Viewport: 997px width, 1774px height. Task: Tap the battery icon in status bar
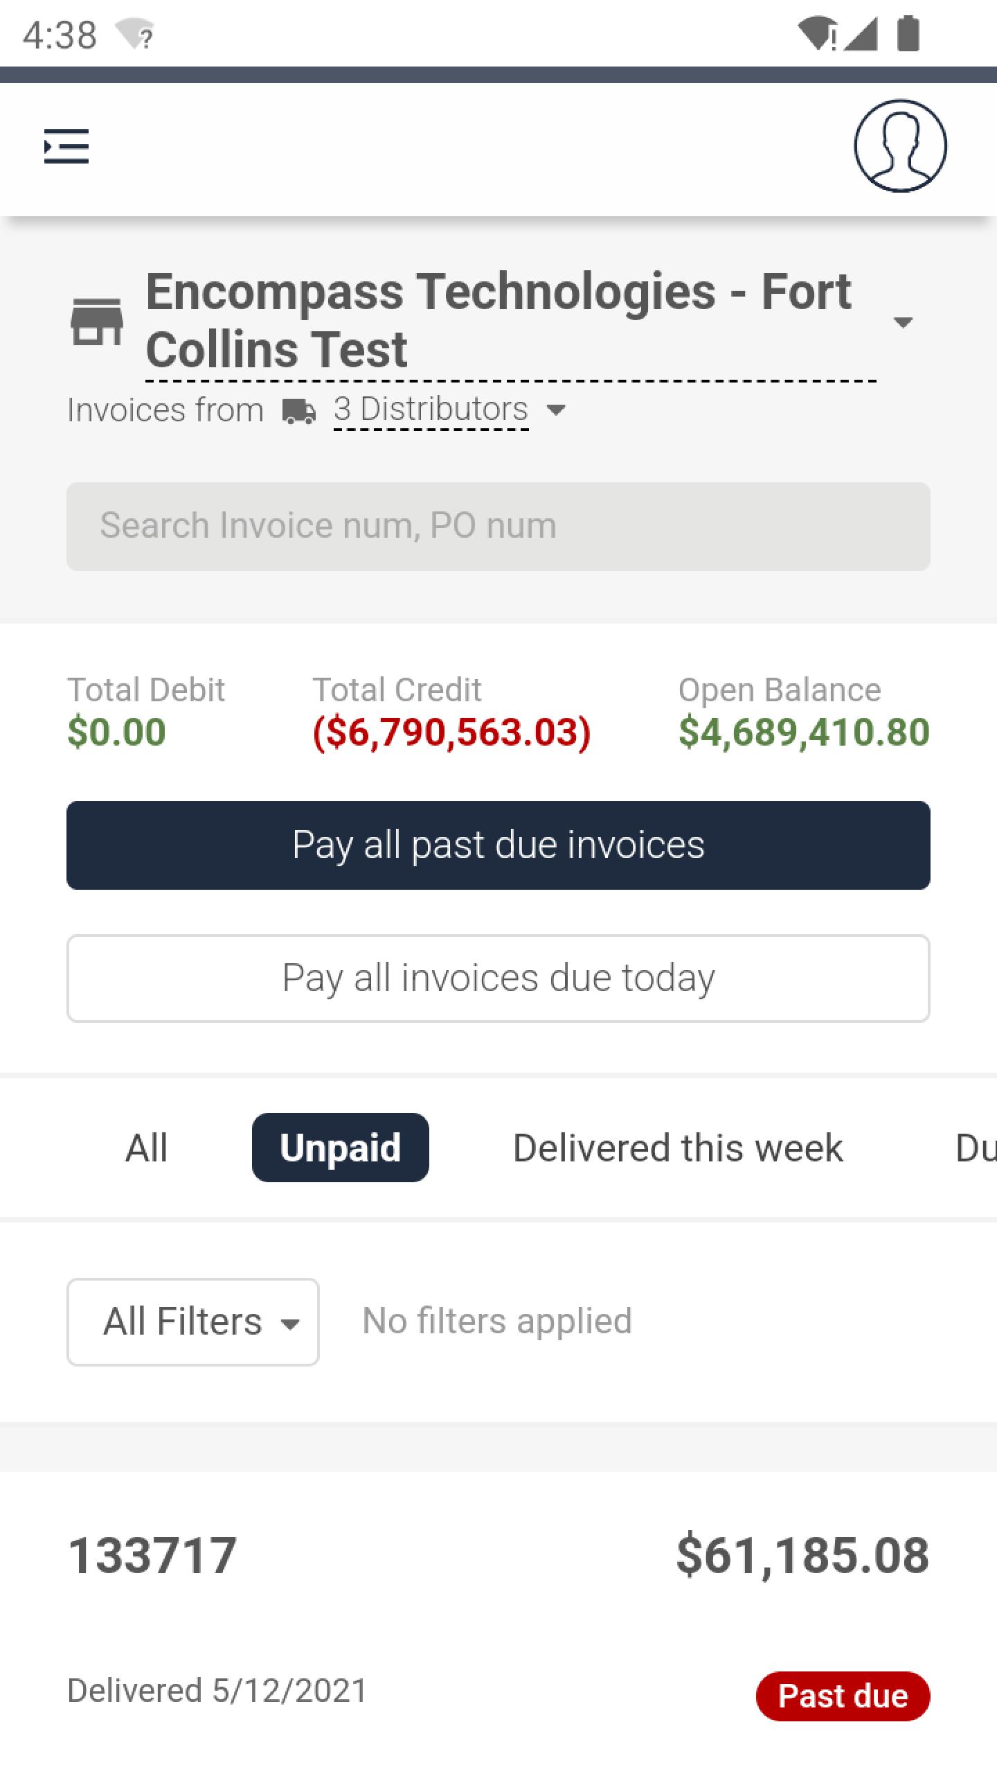pos(908,33)
